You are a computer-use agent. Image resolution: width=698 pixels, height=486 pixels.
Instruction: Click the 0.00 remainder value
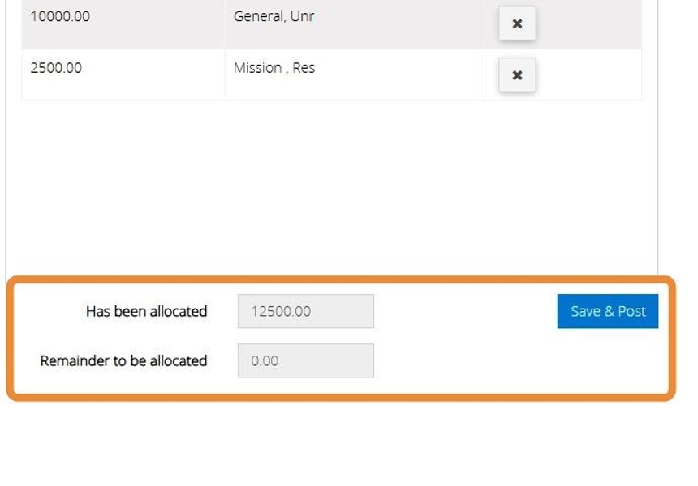pyautogui.click(x=265, y=360)
